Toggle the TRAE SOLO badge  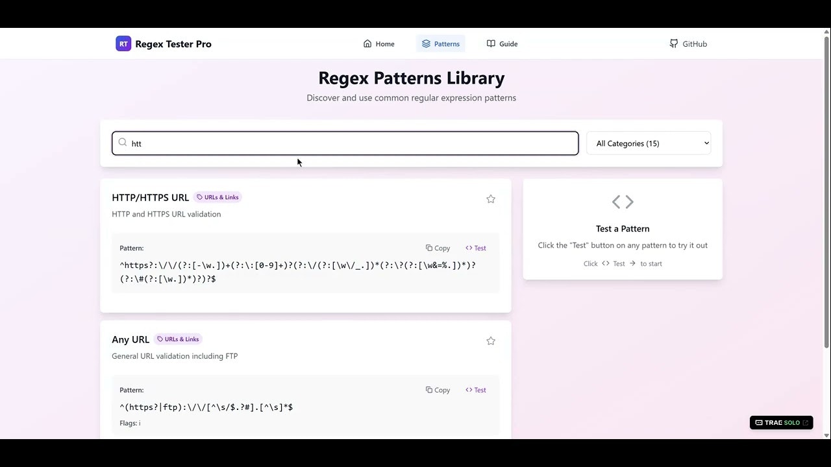(781, 422)
